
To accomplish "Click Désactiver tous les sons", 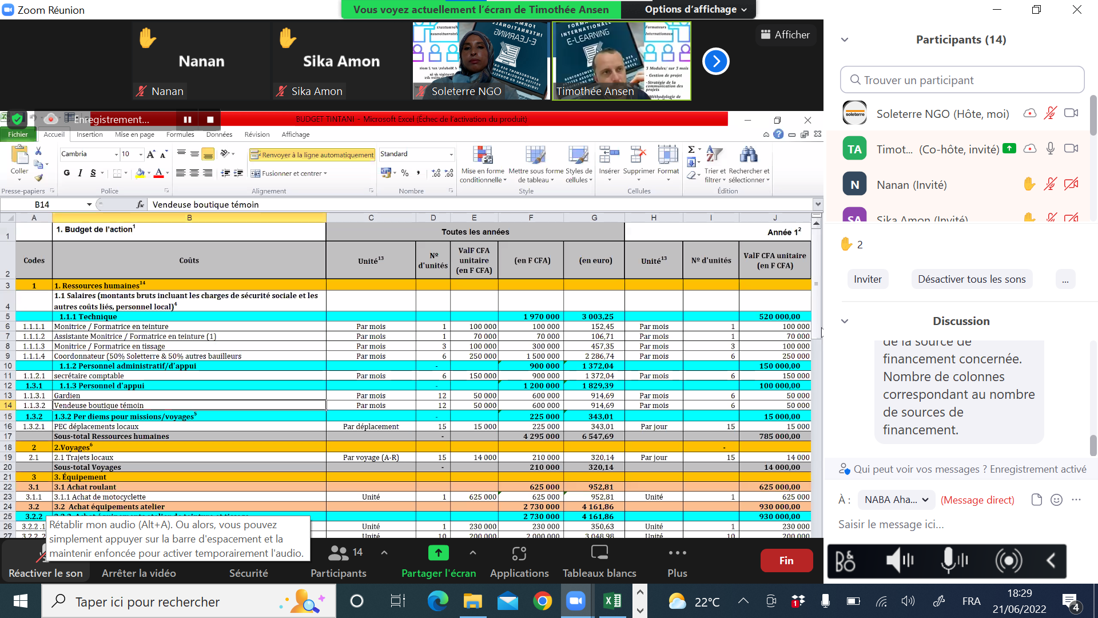I will (x=971, y=279).
